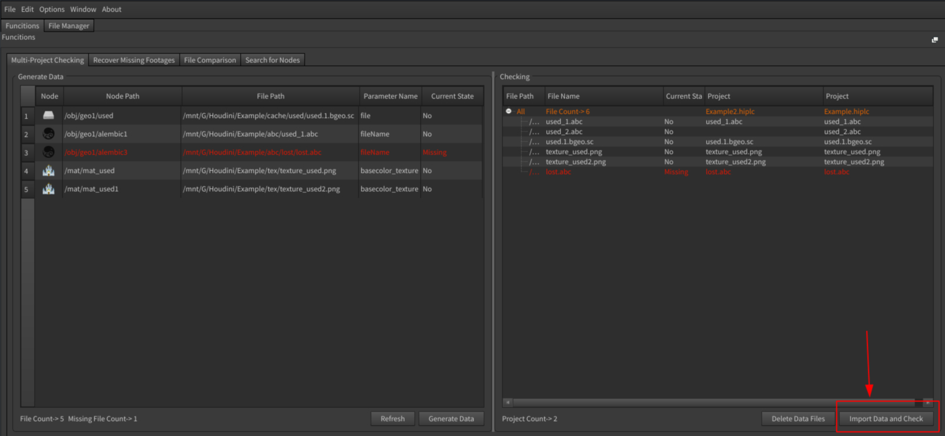
Task: Open the Search for Nodes tab
Action: [273, 60]
